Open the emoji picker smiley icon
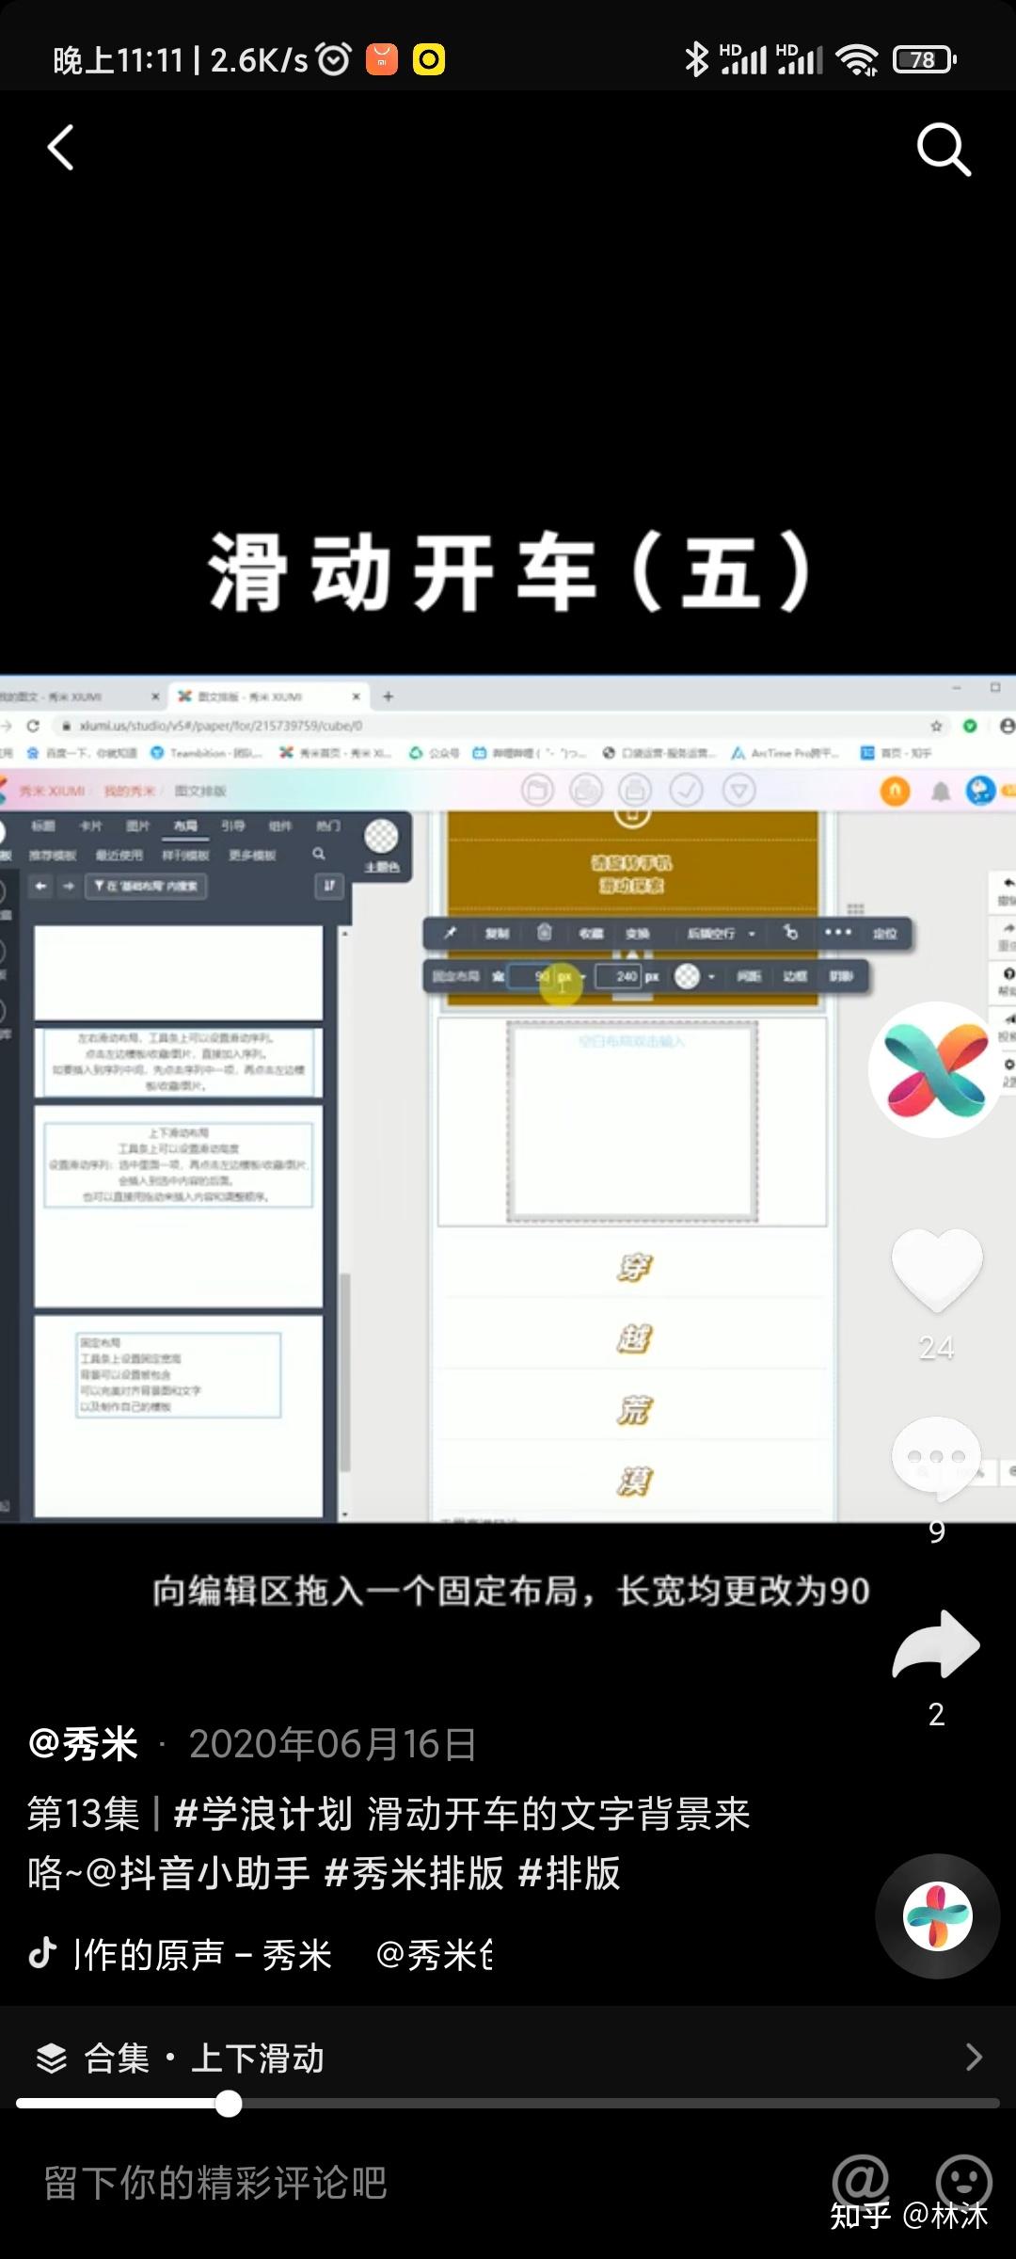This screenshot has width=1016, height=2259. (x=964, y=2180)
